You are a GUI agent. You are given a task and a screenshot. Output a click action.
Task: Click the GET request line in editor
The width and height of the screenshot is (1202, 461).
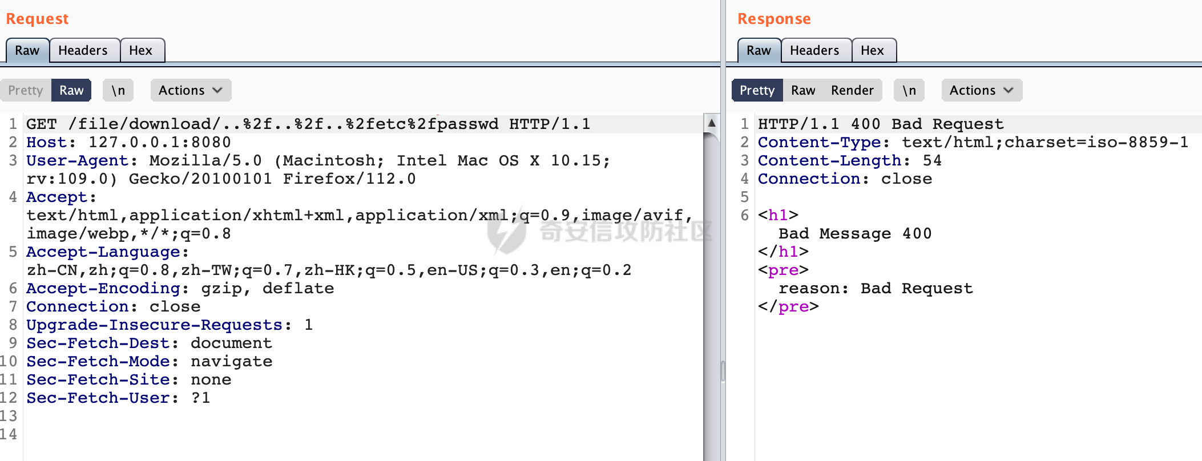pyautogui.click(x=308, y=124)
